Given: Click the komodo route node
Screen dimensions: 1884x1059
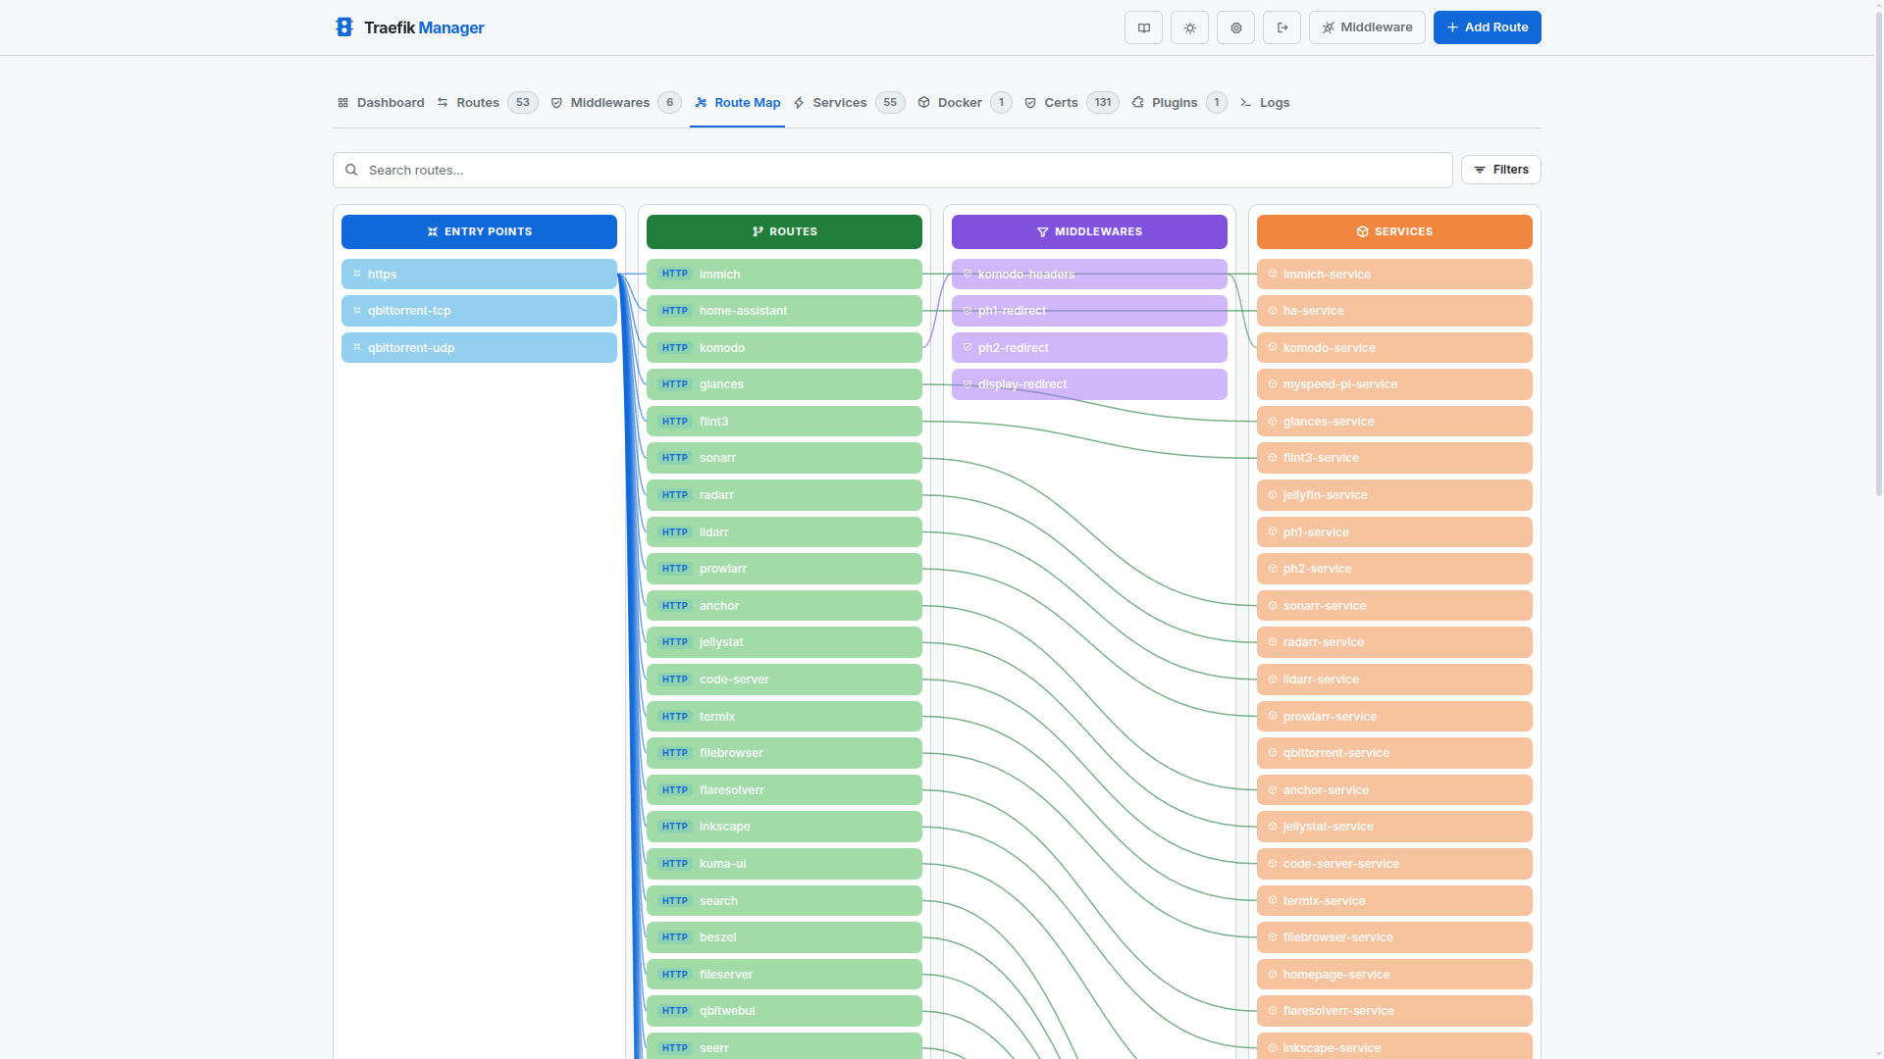Looking at the screenshot, I should [x=783, y=348].
